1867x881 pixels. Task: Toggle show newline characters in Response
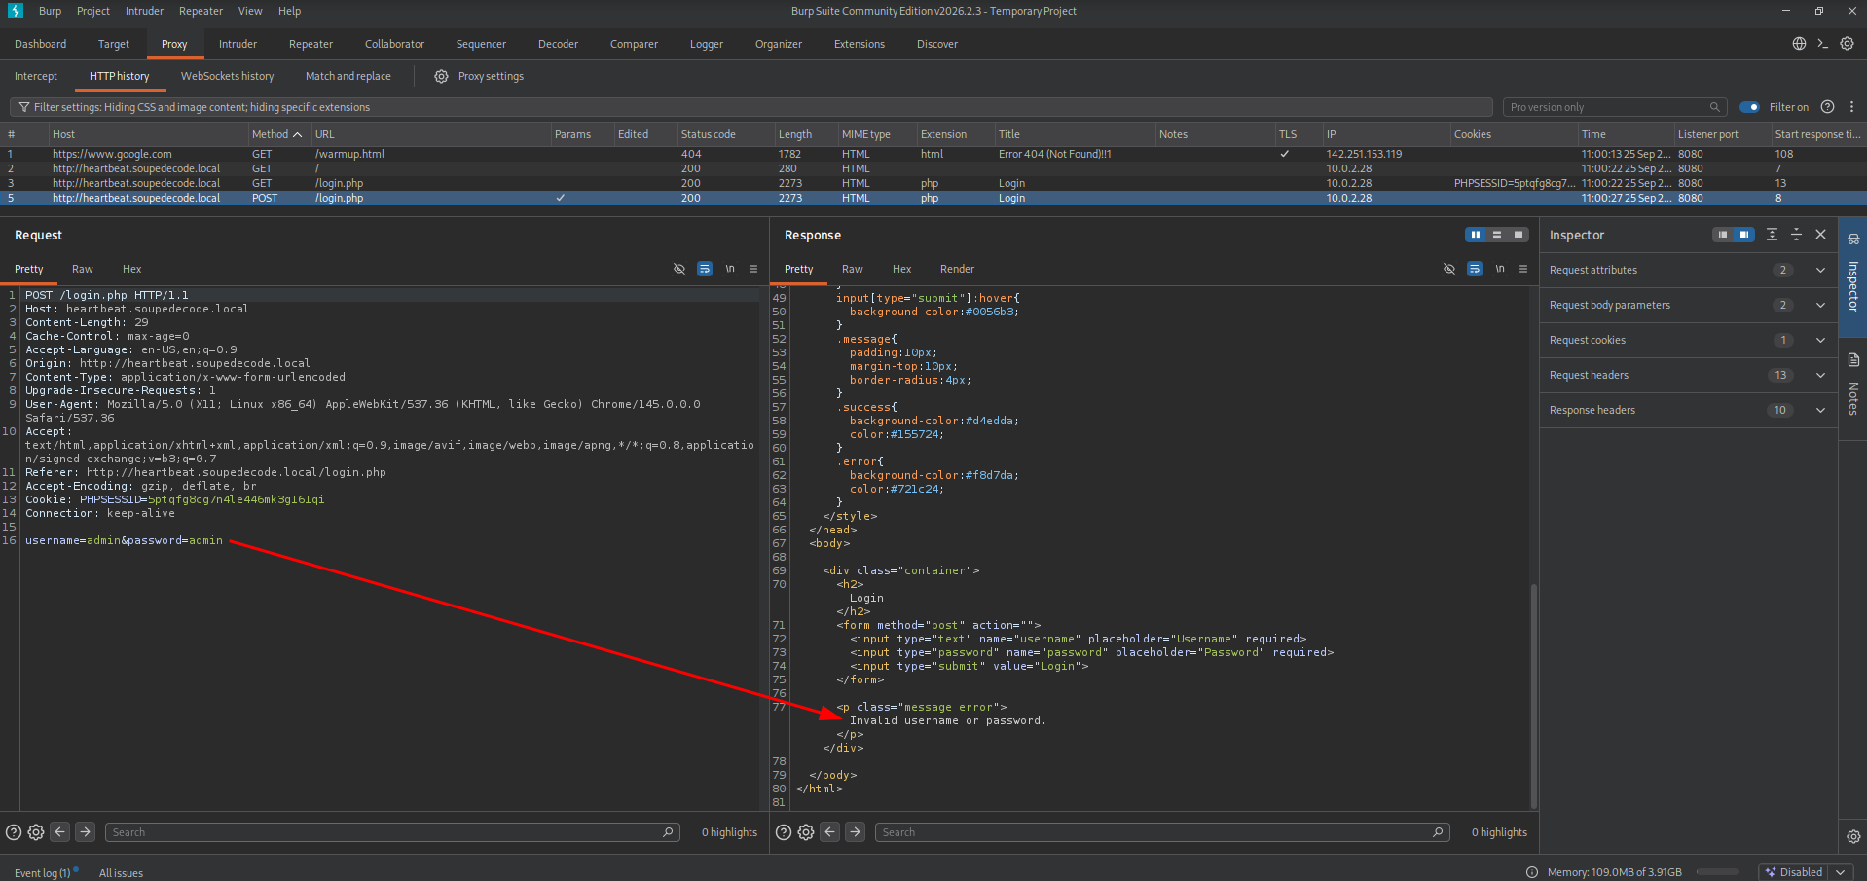(1500, 269)
